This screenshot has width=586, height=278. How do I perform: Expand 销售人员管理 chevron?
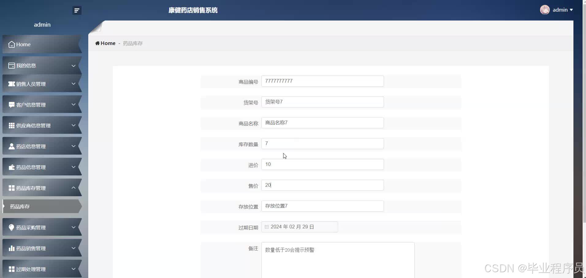pyautogui.click(x=74, y=84)
